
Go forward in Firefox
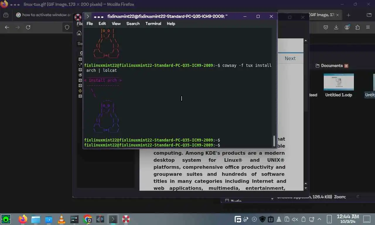pyautogui.click(x=18, y=27)
